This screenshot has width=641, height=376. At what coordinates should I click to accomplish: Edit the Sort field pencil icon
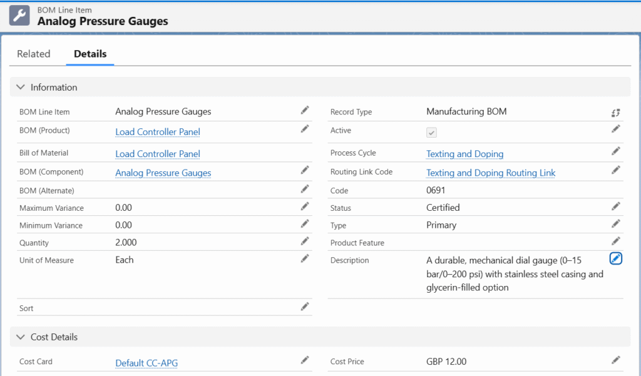(304, 307)
